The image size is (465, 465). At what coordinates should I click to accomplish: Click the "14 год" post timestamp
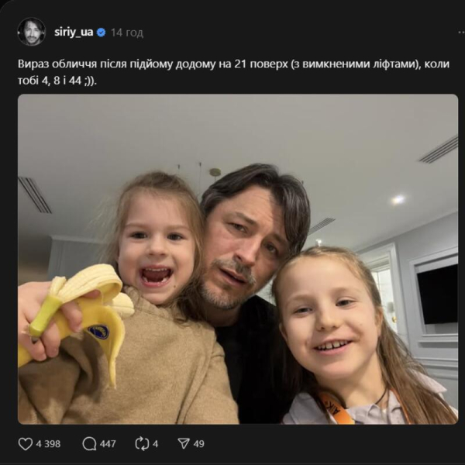(x=127, y=33)
